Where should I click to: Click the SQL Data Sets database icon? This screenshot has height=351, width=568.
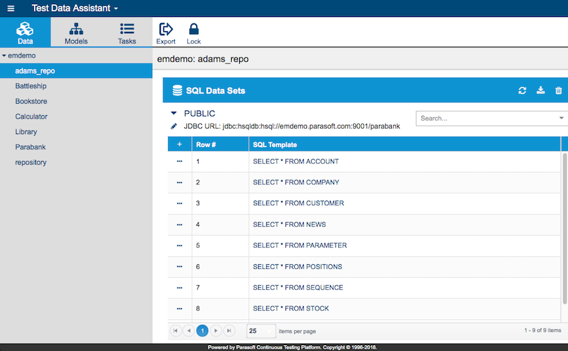tap(177, 90)
